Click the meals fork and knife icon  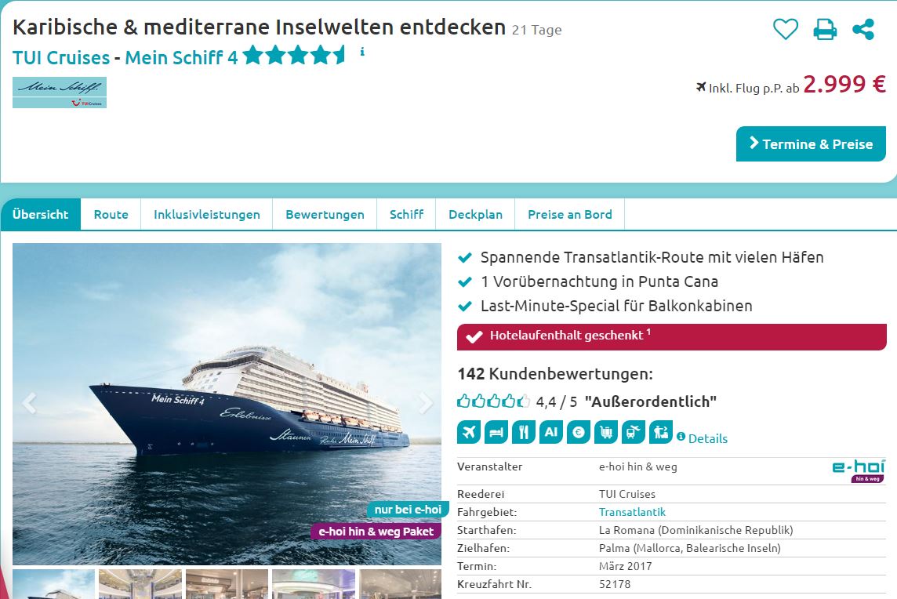(524, 432)
